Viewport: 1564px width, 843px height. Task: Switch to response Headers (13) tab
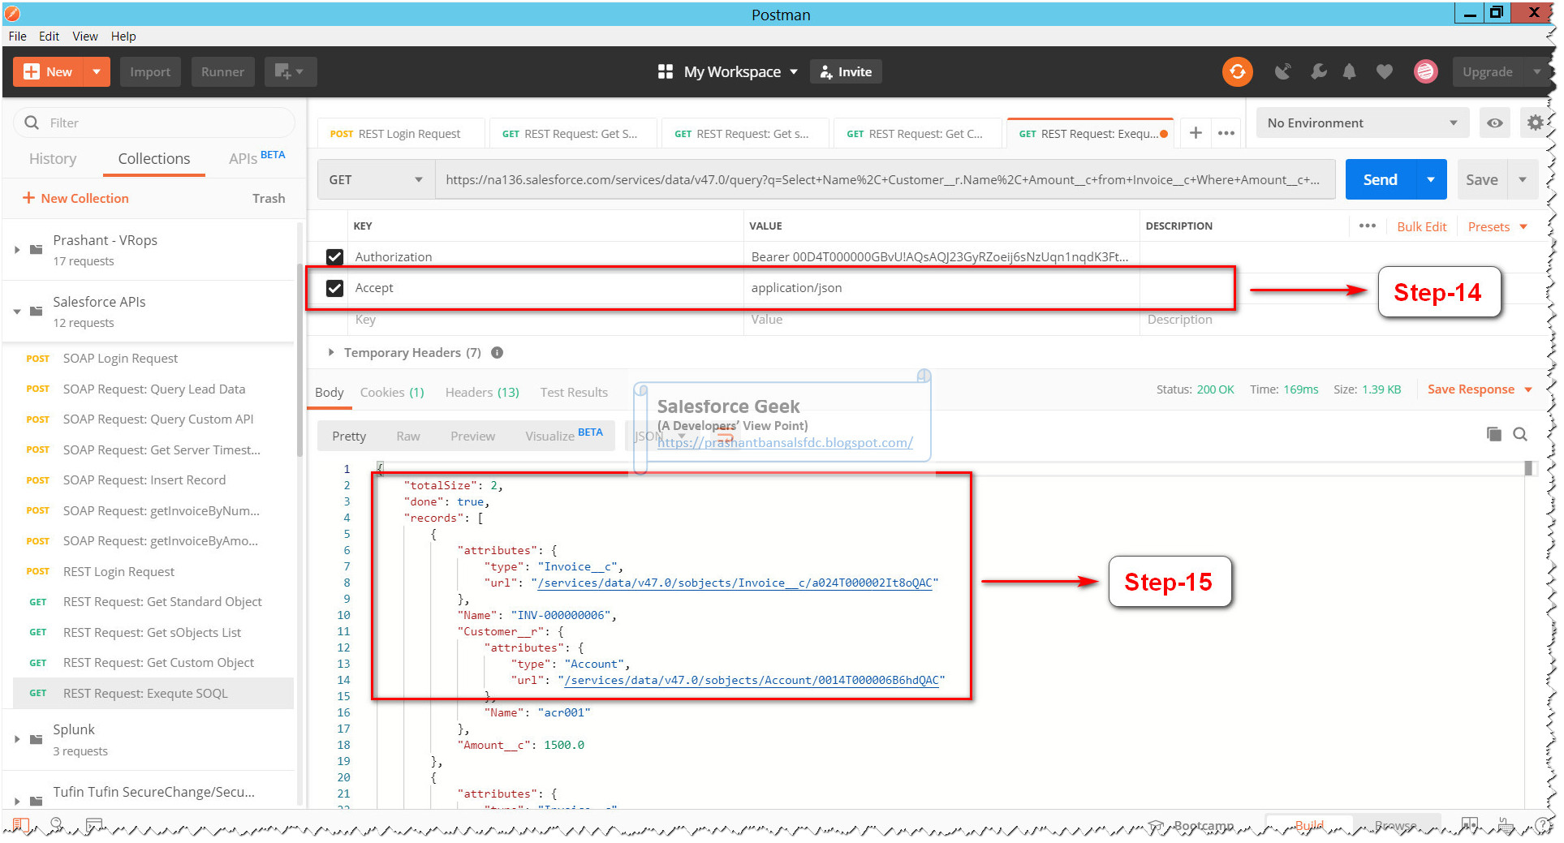coord(482,392)
